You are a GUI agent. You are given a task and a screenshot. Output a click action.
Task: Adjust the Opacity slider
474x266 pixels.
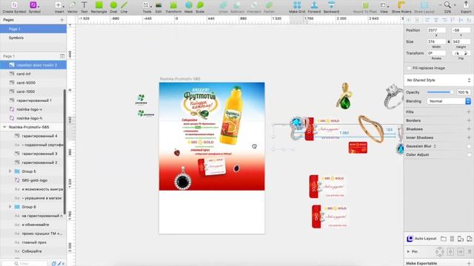pos(439,92)
